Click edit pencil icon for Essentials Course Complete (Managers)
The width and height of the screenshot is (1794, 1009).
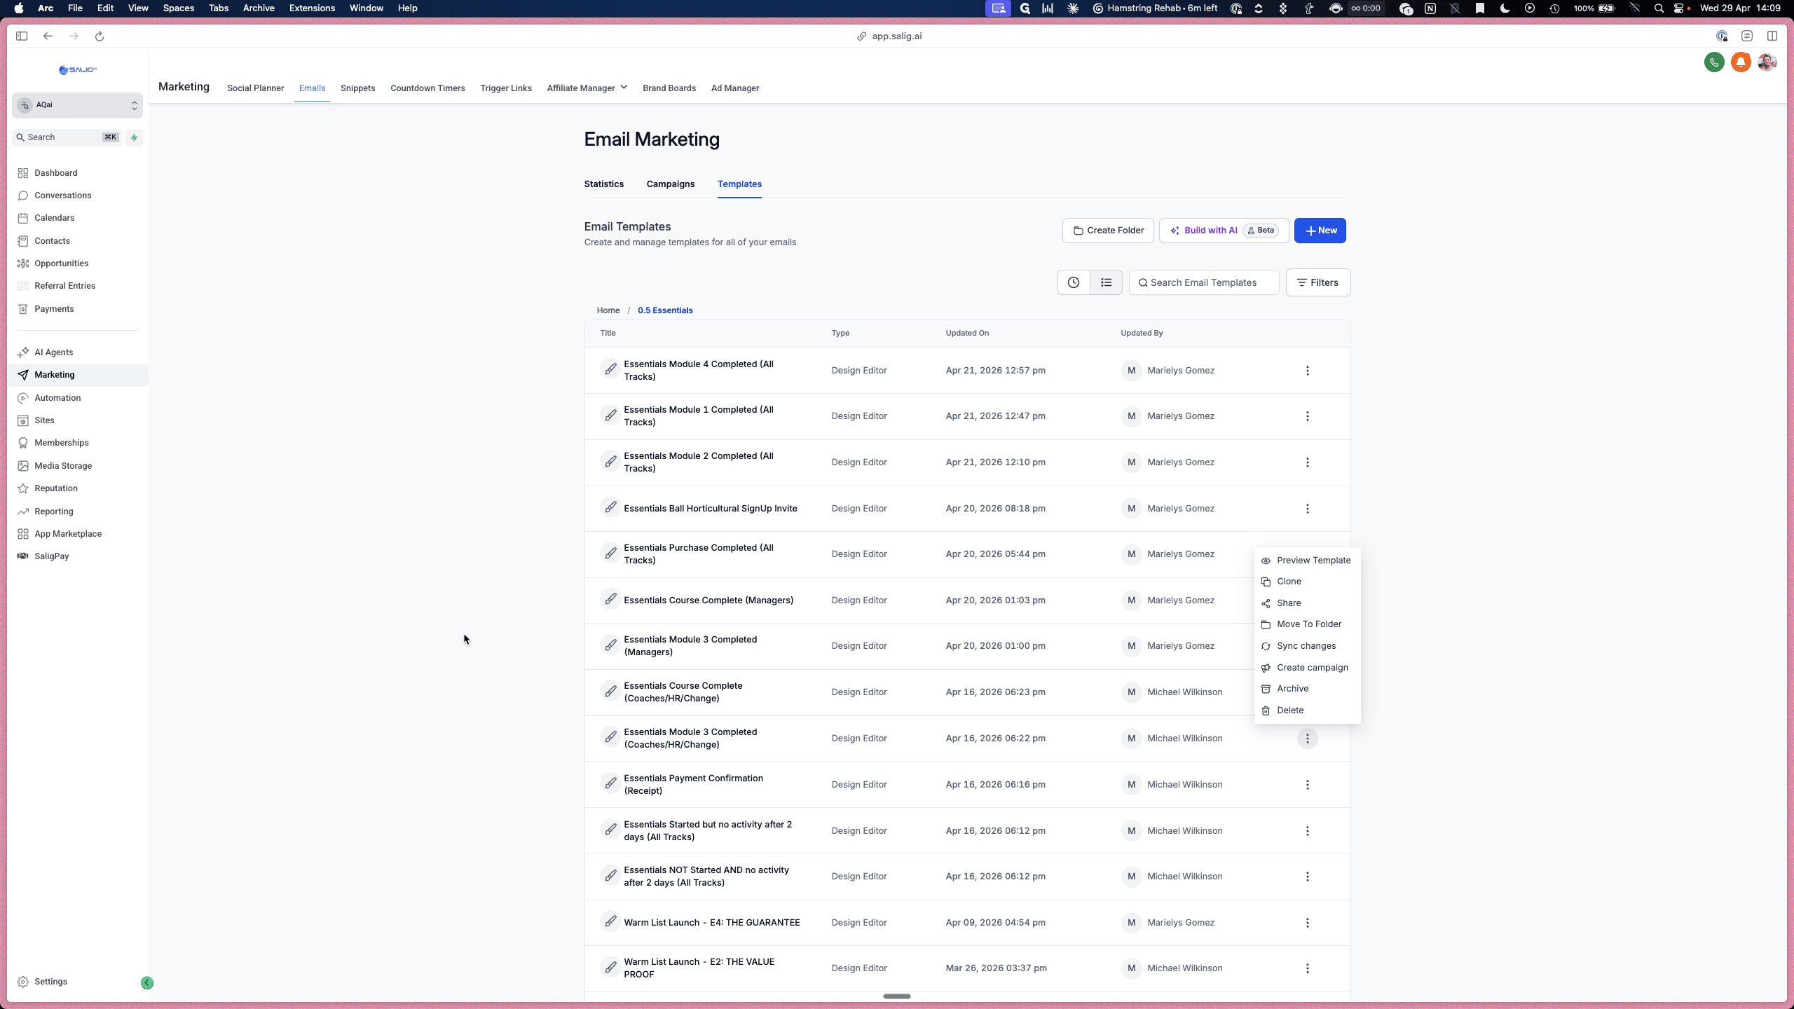pos(610,599)
